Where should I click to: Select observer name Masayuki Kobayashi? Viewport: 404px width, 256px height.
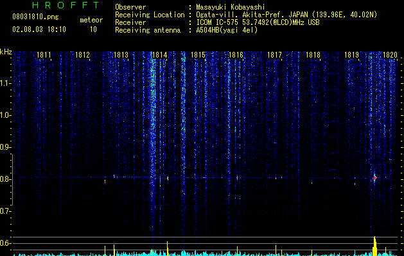pos(231,7)
